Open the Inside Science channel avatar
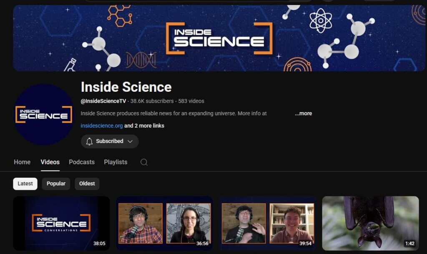This screenshot has height=254, width=427. [x=44, y=114]
